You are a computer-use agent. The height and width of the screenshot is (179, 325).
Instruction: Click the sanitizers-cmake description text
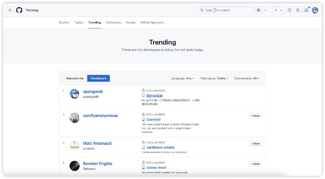(x=164, y=152)
